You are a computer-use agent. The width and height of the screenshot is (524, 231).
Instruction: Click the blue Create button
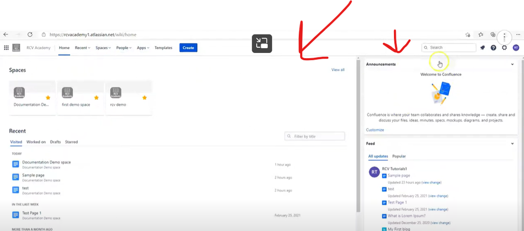pos(188,48)
